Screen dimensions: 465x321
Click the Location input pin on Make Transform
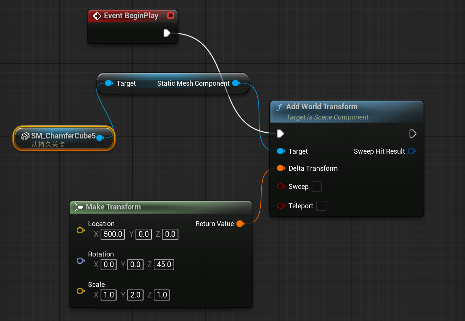coord(80,230)
